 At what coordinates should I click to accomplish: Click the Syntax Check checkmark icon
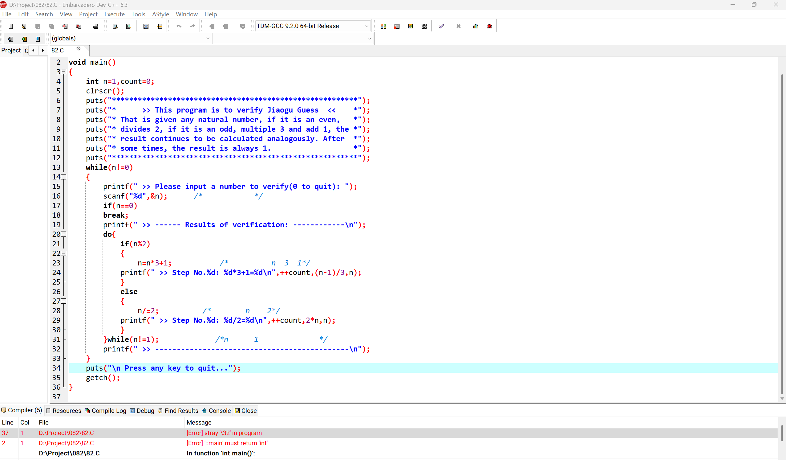coord(441,26)
